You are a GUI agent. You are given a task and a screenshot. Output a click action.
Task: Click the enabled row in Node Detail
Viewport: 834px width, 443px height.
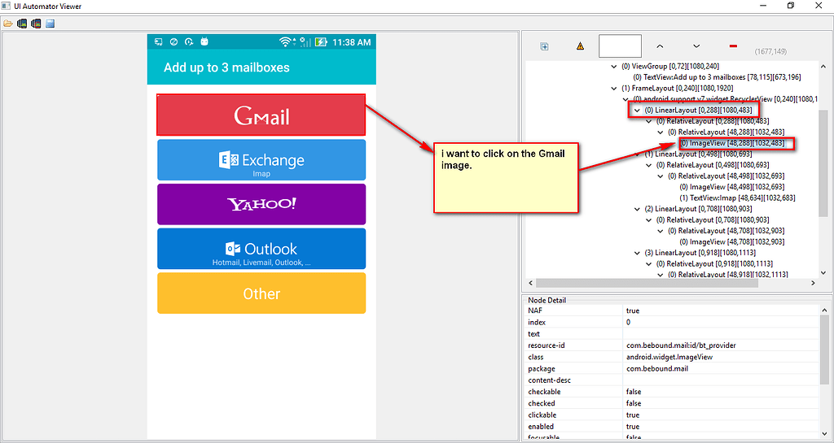[672, 427]
